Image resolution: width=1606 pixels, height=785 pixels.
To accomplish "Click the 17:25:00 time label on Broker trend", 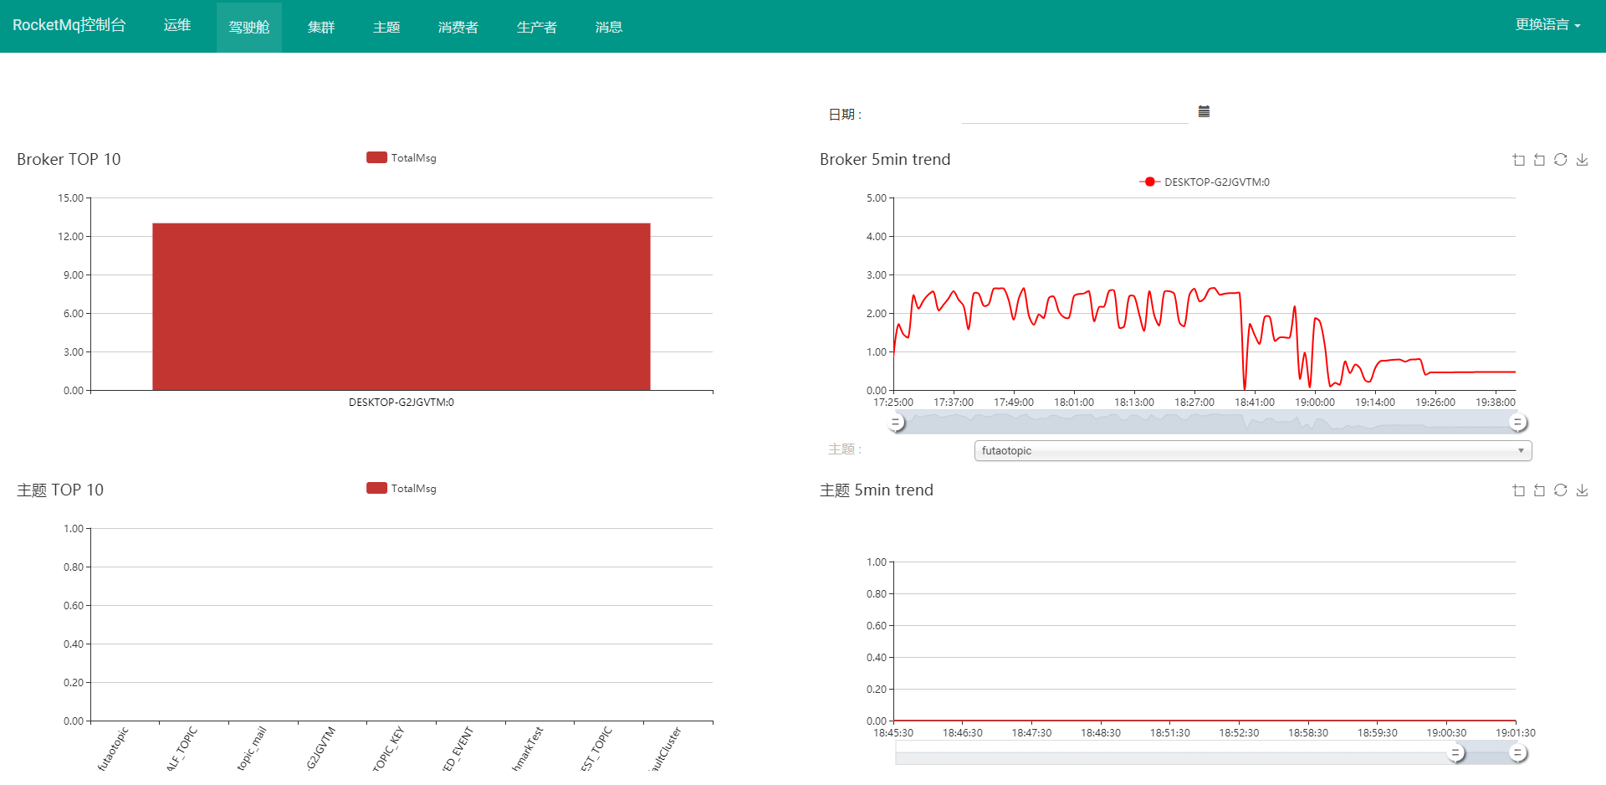I will (893, 403).
